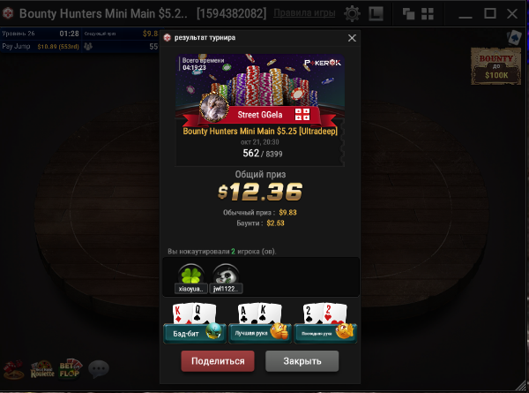This screenshot has width=529, height=393.
Task: Open the chat speech bubble icon
Action: click(x=99, y=368)
